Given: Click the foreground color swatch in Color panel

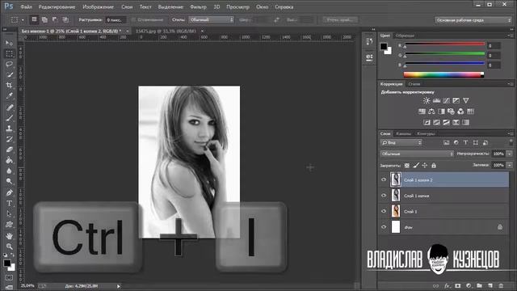Looking at the screenshot, I should tap(384, 47).
